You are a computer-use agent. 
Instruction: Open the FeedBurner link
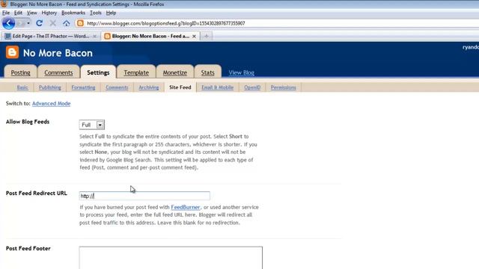186,207
